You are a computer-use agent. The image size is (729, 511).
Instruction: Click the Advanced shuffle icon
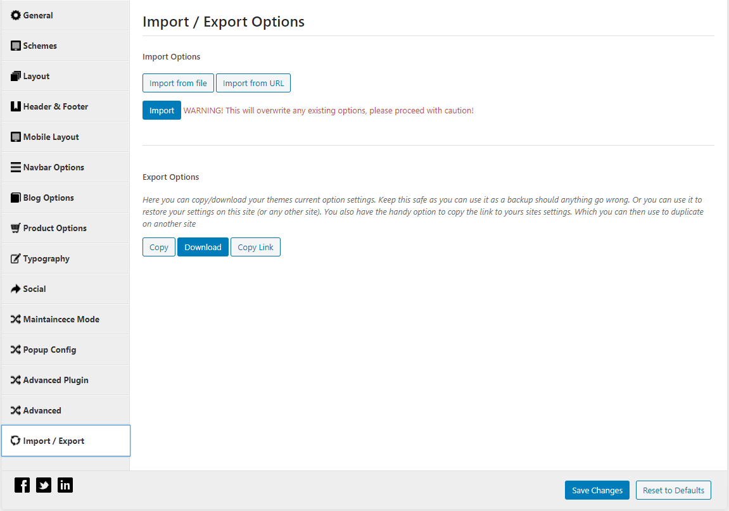(x=16, y=410)
